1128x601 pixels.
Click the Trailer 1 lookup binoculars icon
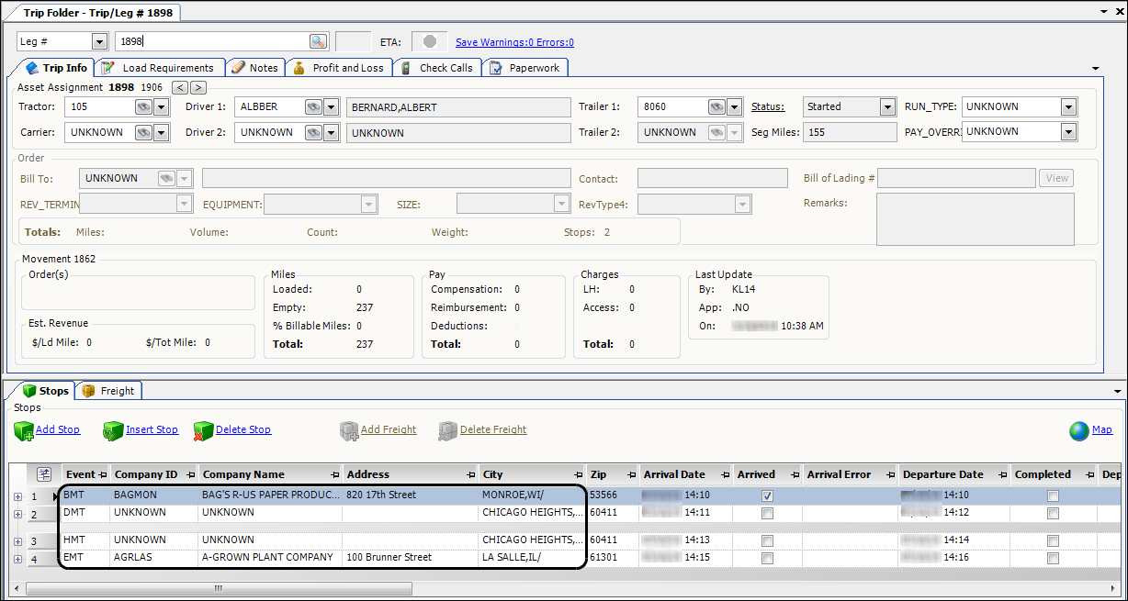(x=716, y=106)
